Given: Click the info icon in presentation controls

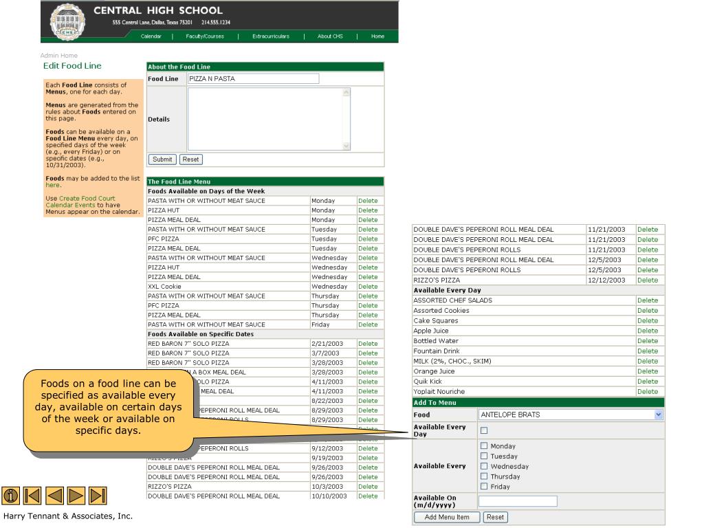Looking at the screenshot, I should [x=10, y=496].
